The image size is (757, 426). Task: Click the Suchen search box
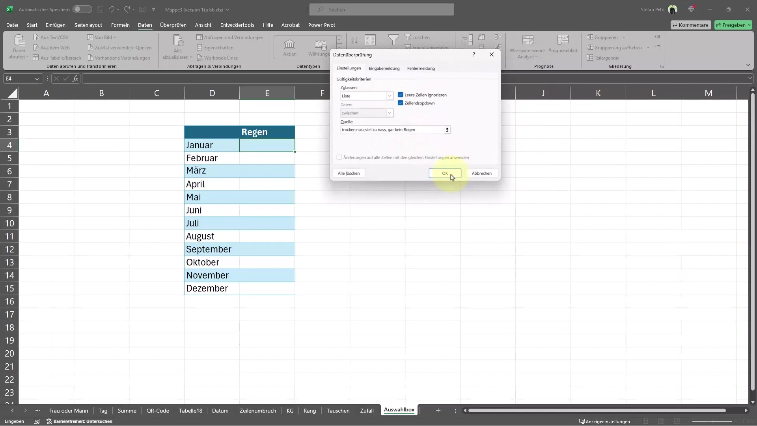382,9
